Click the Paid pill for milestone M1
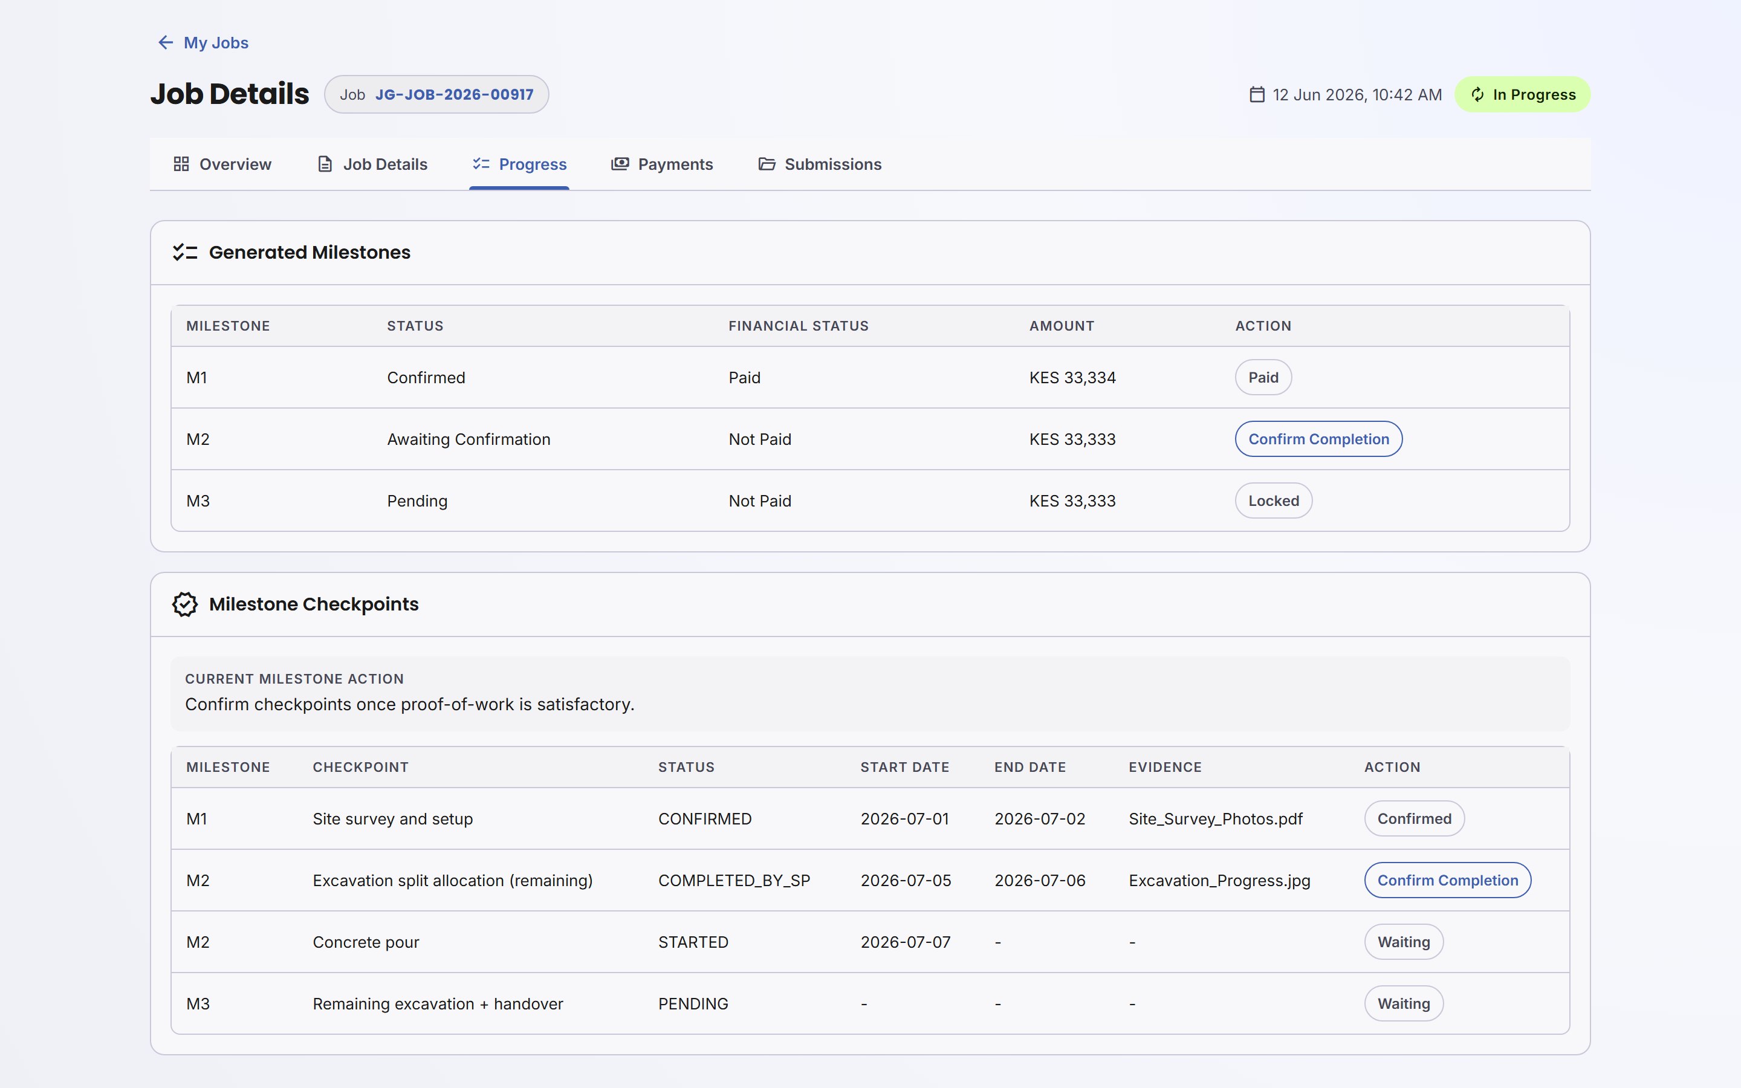Screen dimensions: 1741x1088 coord(1263,377)
